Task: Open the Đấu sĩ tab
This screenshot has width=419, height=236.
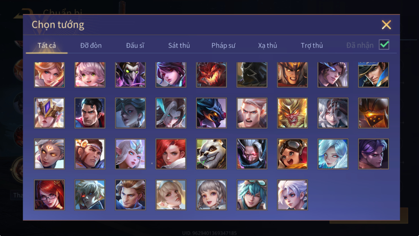Action: click(135, 45)
